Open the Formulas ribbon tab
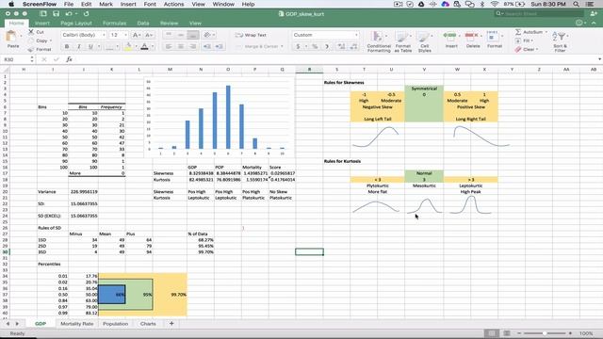 click(x=114, y=23)
